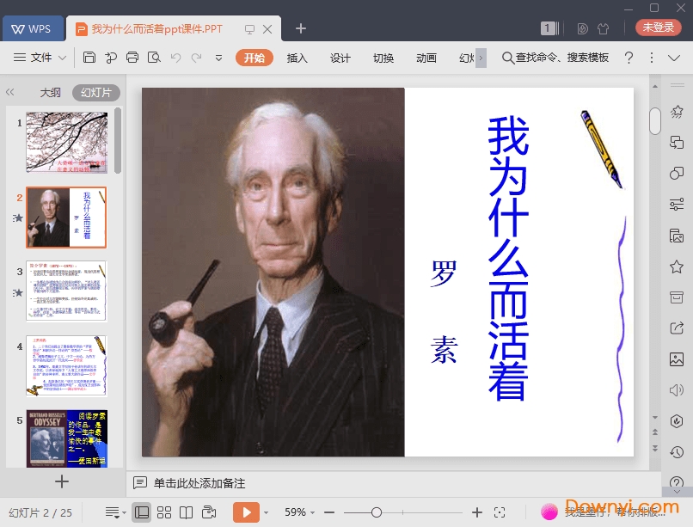Click the Undo icon in the quick toolbar
The image size is (693, 527).
click(176, 58)
